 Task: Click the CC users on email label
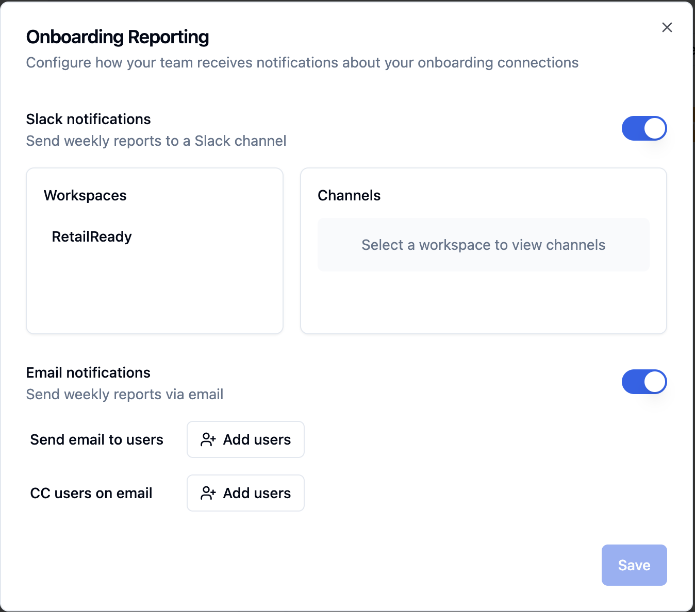click(91, 493)
